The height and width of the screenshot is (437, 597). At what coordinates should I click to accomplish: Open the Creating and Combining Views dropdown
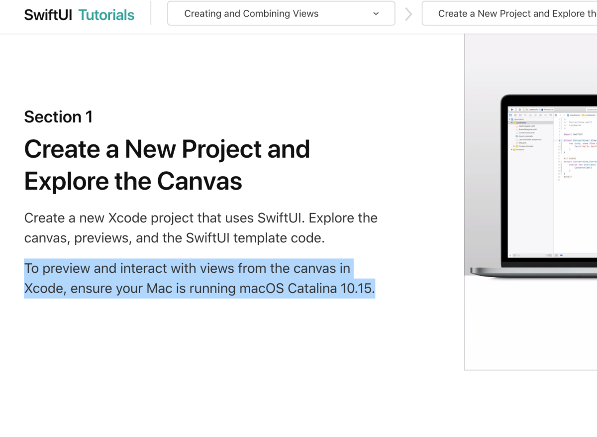click(281, 13)
